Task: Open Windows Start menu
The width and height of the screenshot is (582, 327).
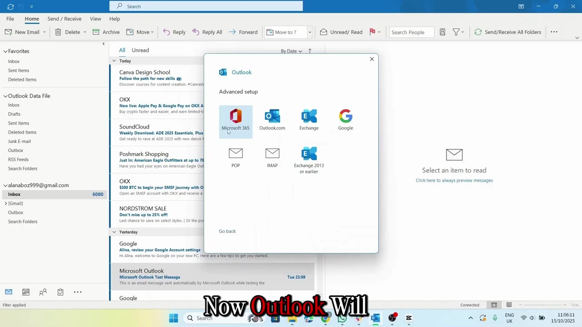Action: [173, 318]
